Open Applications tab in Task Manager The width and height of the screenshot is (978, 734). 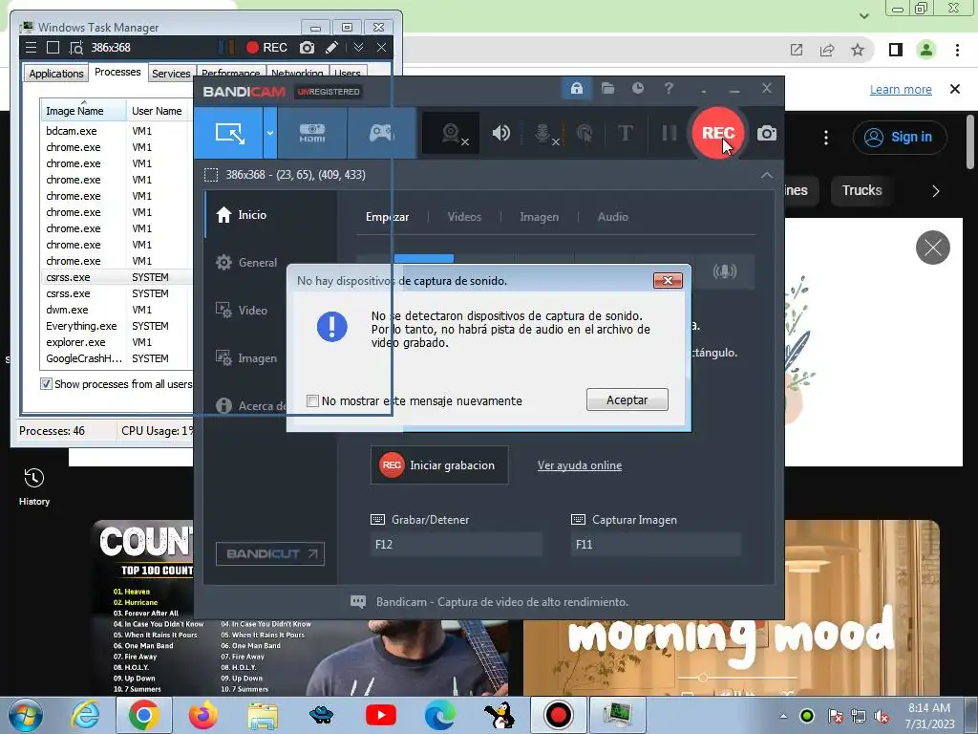pyautogui.click(x=56, y=73)
